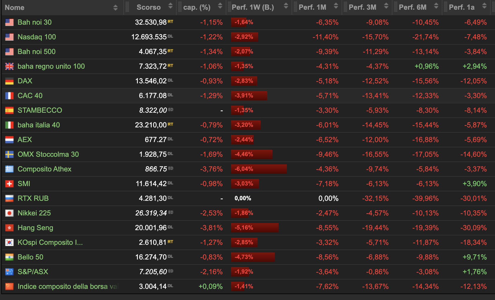This screenshot has width=495, height=300.
Task: Open the Bello 50 index link
Action: point(31,257)
